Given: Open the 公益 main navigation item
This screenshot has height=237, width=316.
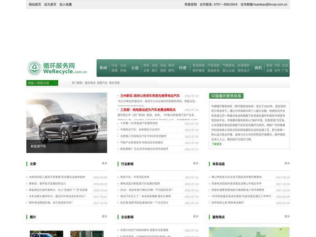Looking at the screenshot, I should (135, 68).
